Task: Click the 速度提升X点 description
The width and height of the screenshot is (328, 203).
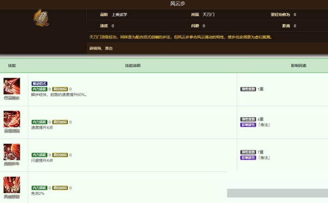Action: [42, 127]
